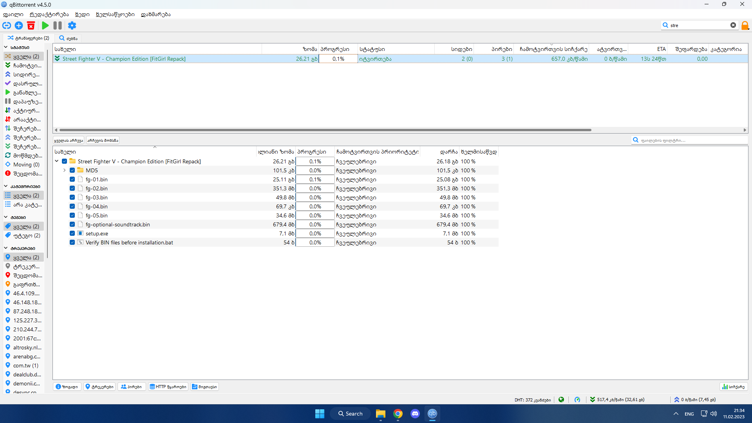Image resolution: width=752 pixels, height=423 pixels.
Task: Uncheck the fg-01.bin file checkbox
Action: (72, 179)
